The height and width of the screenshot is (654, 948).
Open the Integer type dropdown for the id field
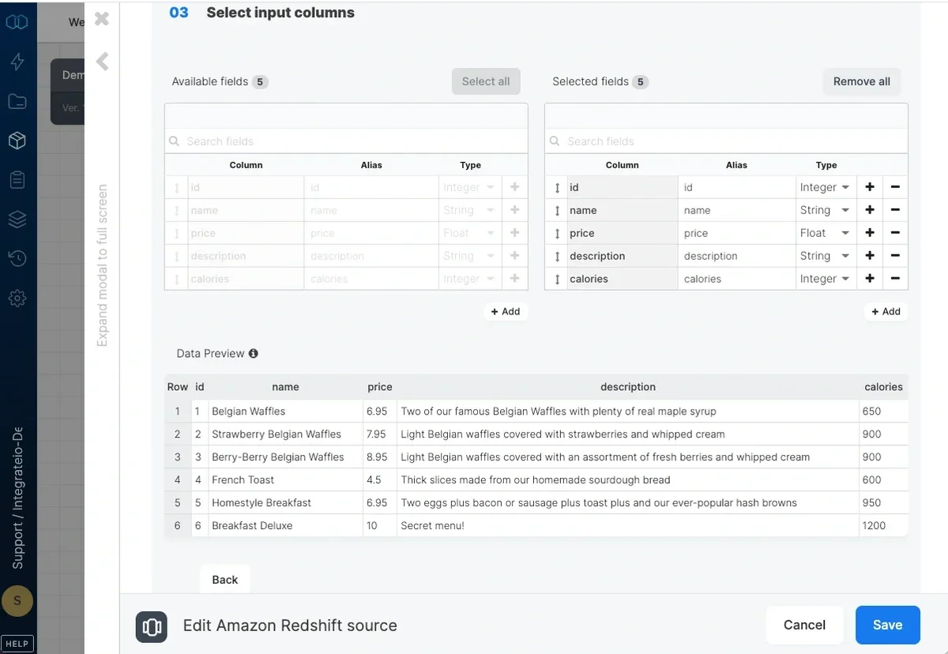coord(825,187)
